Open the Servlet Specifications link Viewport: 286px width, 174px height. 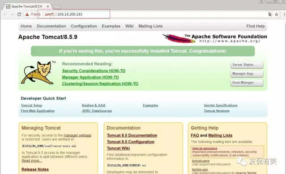(221, 105)
